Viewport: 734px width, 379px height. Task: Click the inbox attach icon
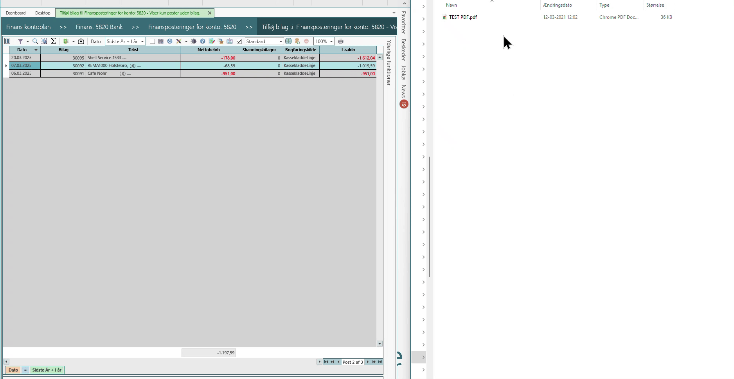(x=230, y=41)
